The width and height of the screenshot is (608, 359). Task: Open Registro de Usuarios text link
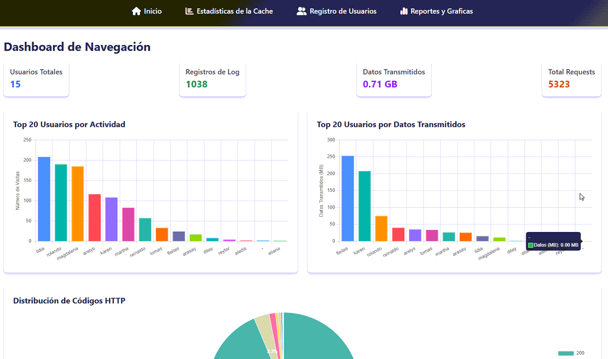tap(343, 11)
